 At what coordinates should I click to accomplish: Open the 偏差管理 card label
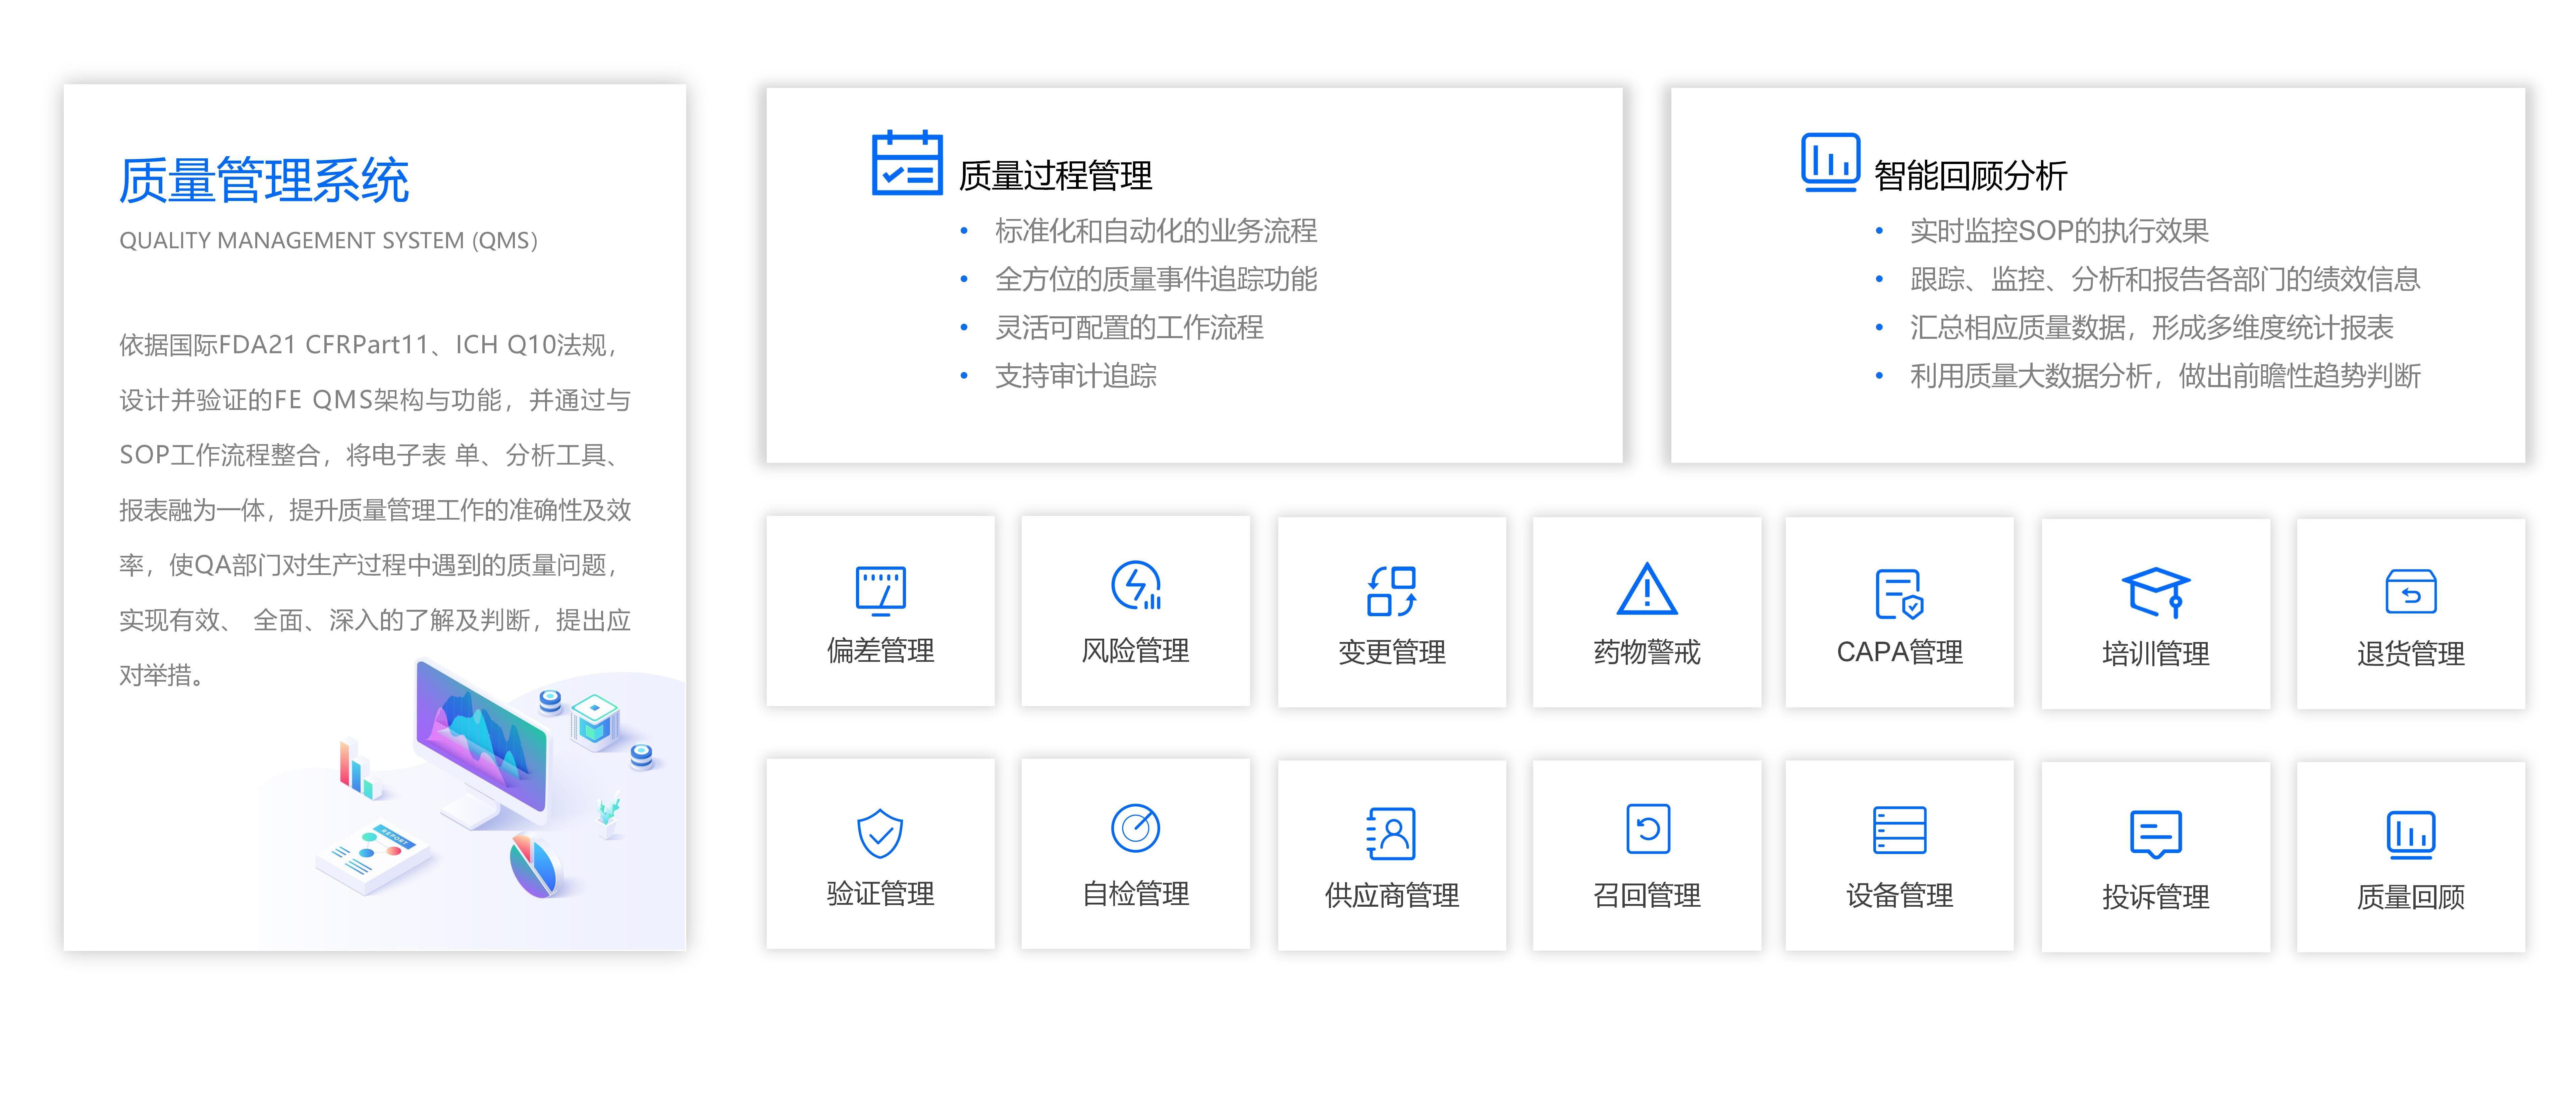point(881,651)
